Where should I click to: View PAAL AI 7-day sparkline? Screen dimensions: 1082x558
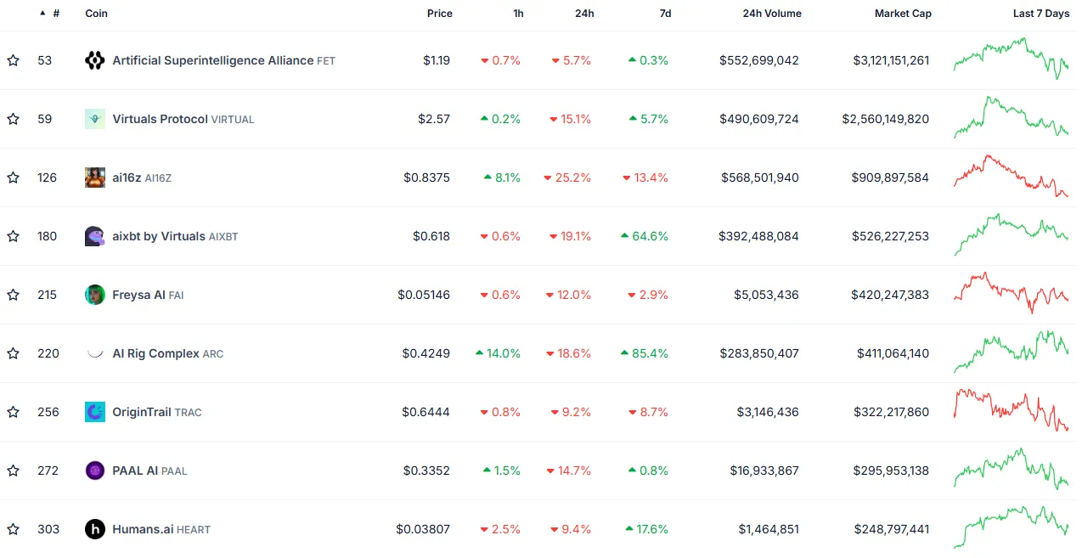point(1011,469)
